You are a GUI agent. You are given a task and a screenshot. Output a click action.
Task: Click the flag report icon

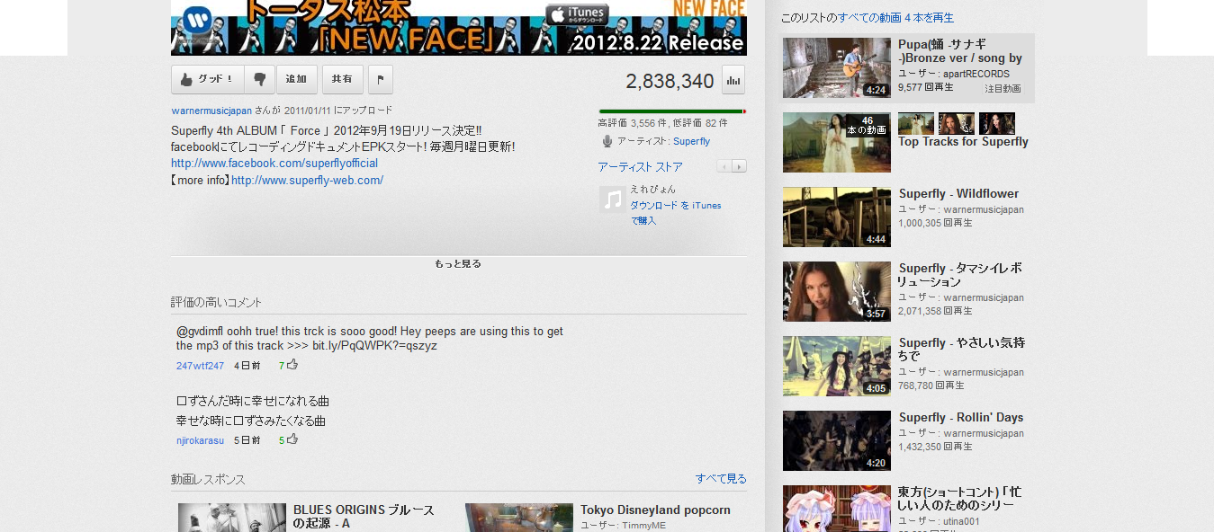click(x=381, y=79)
